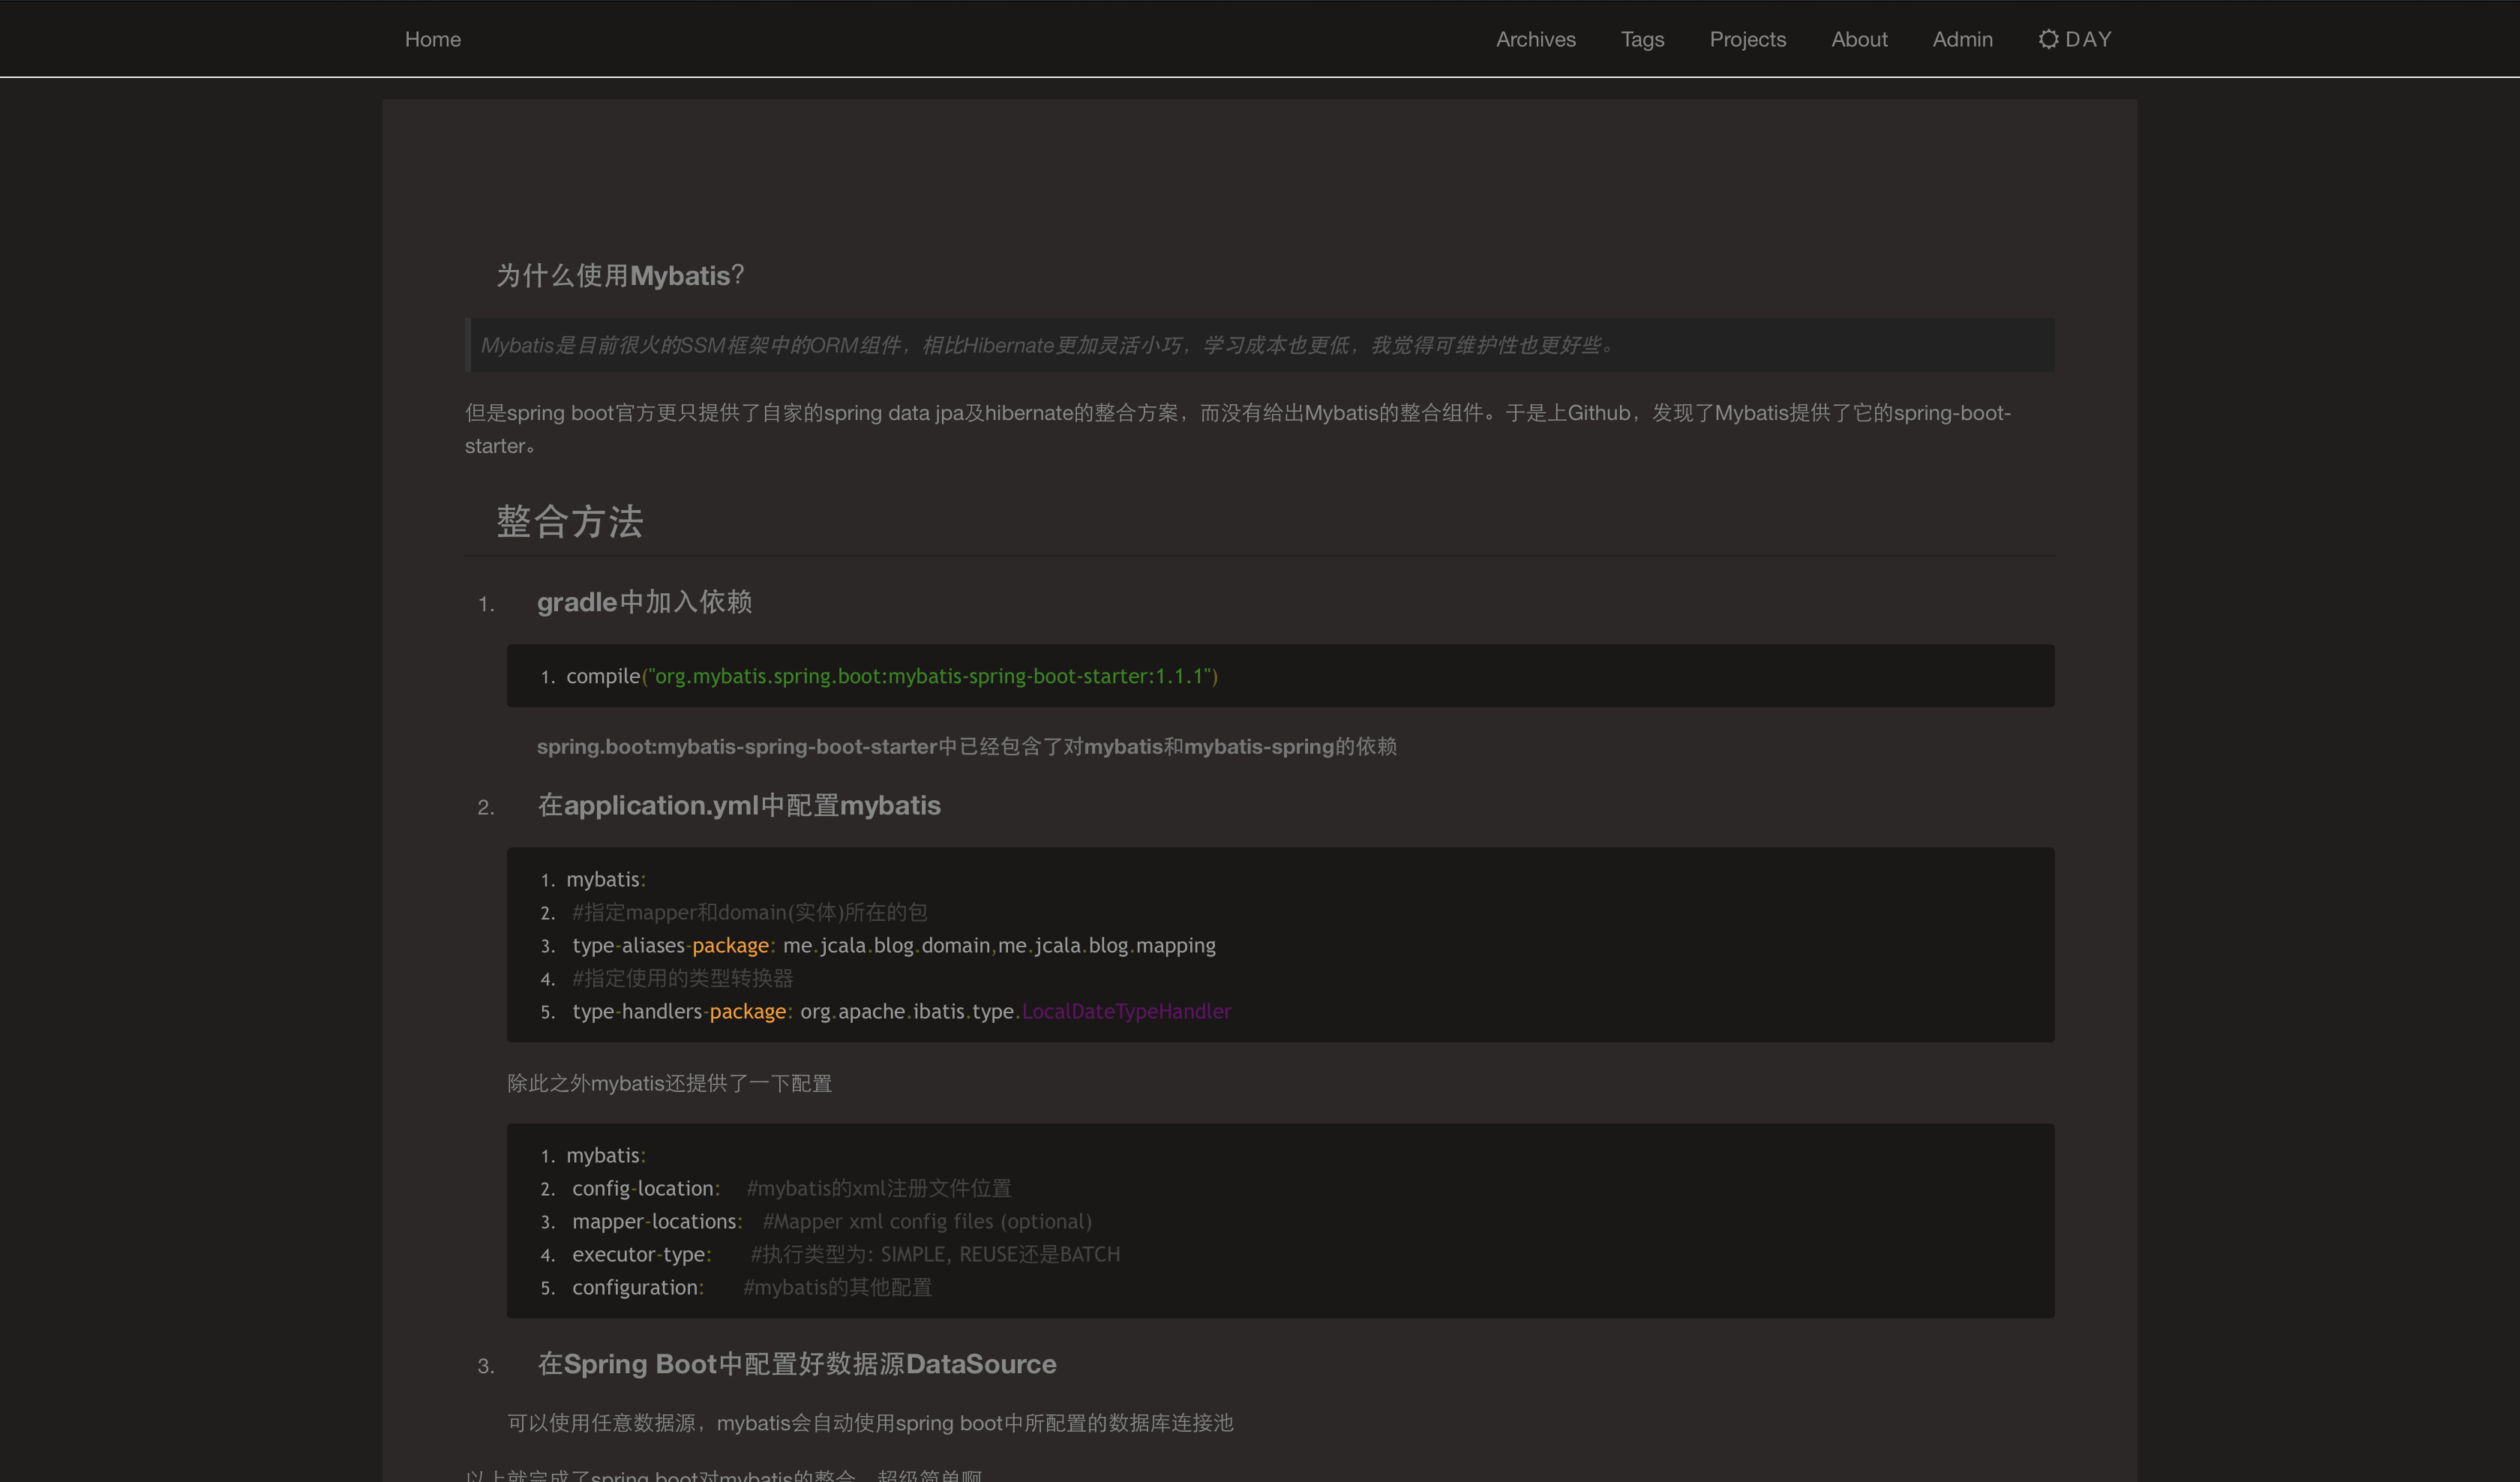Viewport: 2520px width, 1482px height.
Task: Open the Tags page
Action: [1642, 39]
